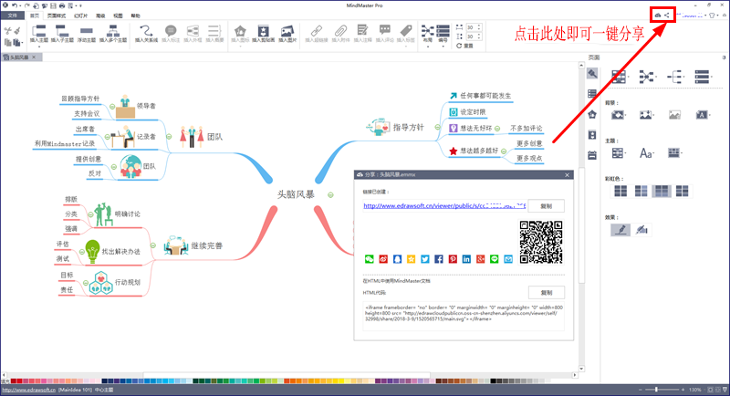Click the undo arrow in quick access toolbar
The width and height of the screenshot is (730, 396).
pos(15,5)
